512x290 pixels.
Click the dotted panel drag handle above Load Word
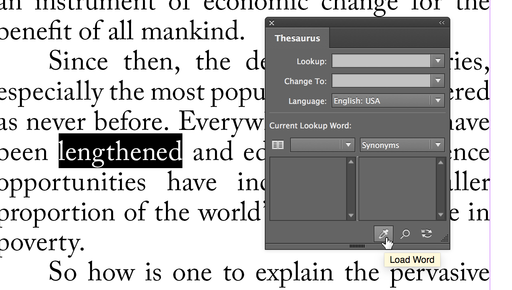pos(358,247)
